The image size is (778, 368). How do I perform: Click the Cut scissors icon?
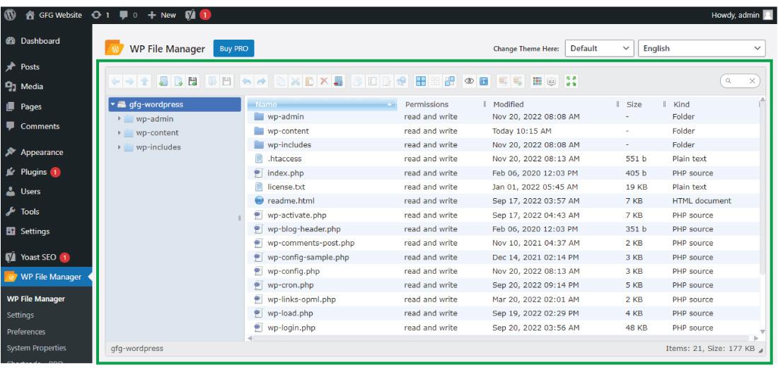295,81
